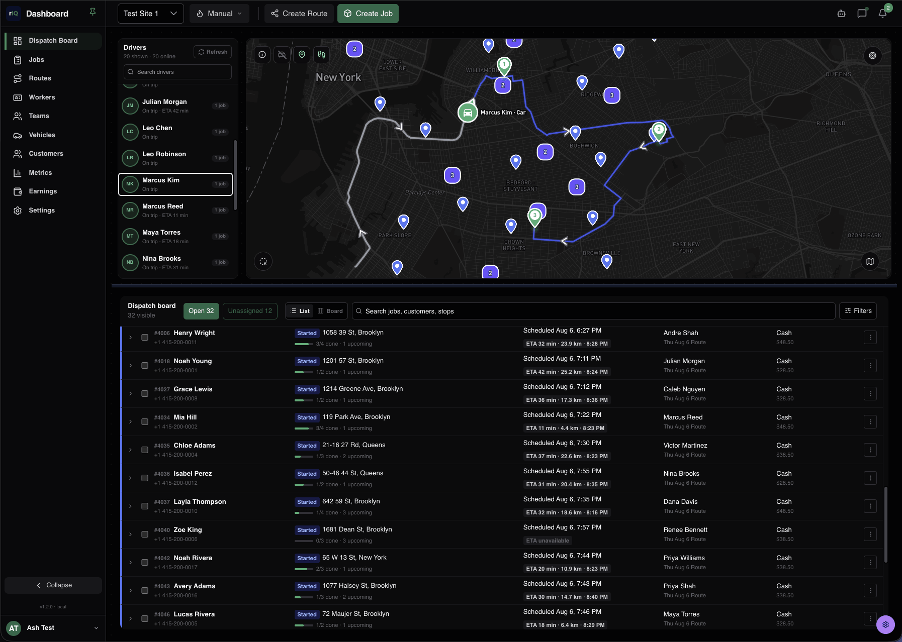Toggle the route stops map icon
The width and height of the screenshot is (902, 642).
(x=321, y=55)
